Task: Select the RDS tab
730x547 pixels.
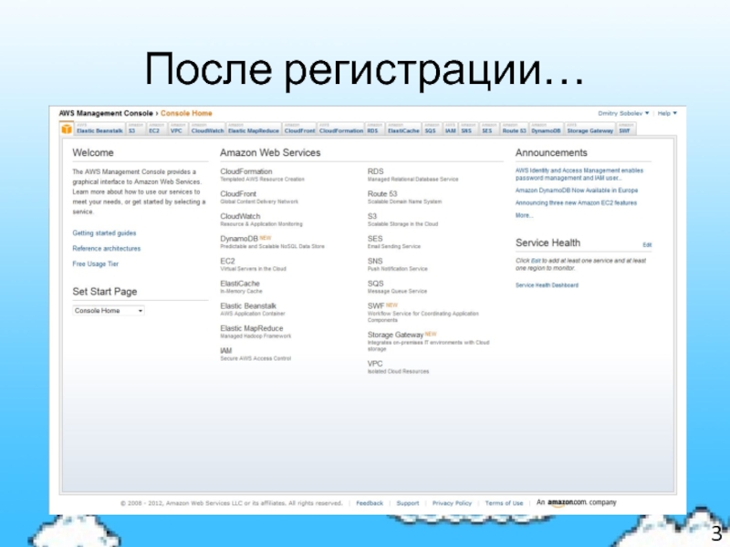Action: pyautogui.click(x=374, y=129)
